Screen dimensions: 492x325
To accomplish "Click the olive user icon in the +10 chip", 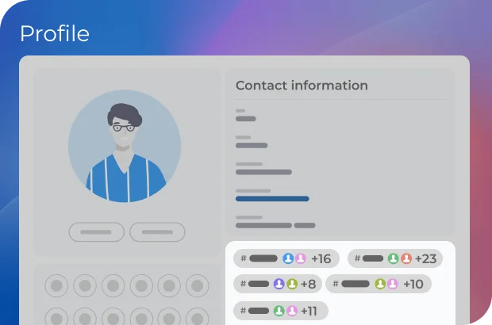I will click(x=380, y=284).
